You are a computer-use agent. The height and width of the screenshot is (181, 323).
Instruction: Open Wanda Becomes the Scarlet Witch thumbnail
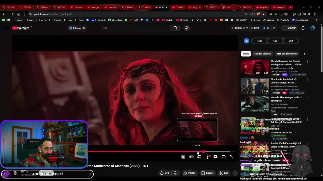[x=255, y=68]
